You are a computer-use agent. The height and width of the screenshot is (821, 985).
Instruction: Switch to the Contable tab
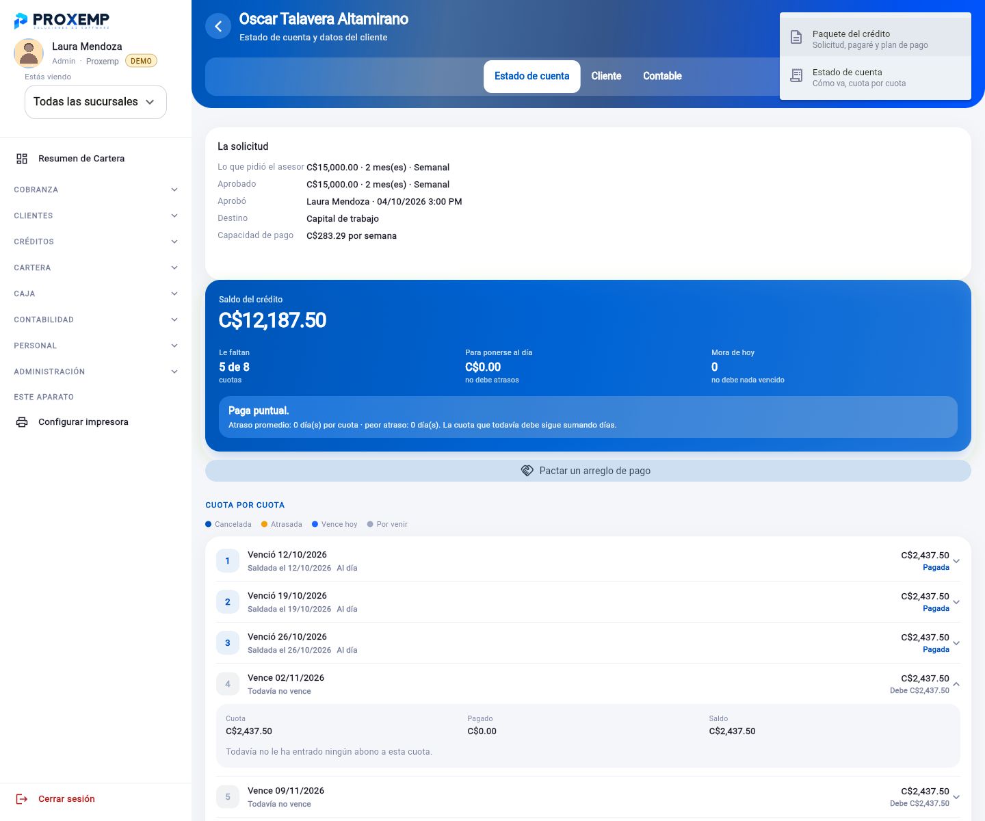coord(663,77)
